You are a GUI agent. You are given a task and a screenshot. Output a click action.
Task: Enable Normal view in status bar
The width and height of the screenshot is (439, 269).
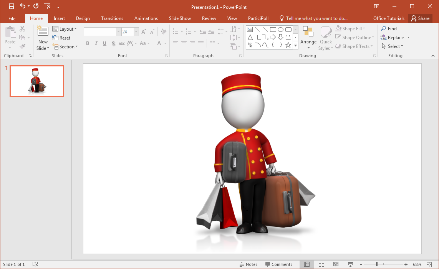307,264
